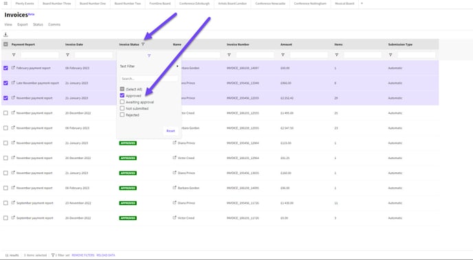The width and height of the screenshot is (473, 260).
Task: Open Diana Prince link icon in £1,430.00 row
Action: coord(175,203)
